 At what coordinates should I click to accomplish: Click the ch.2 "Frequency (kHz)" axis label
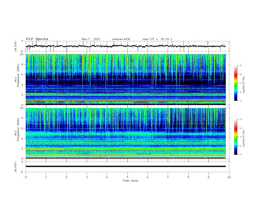[18, 129]
